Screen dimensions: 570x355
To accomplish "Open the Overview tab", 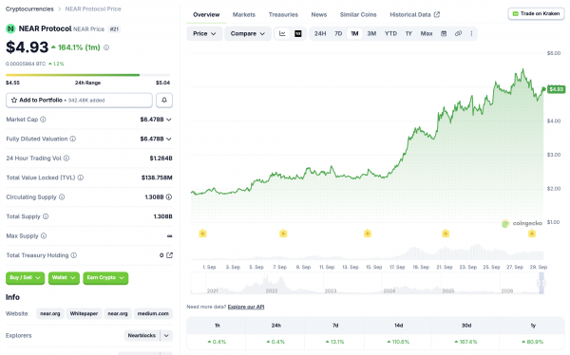I will click(x=206, y=14).
